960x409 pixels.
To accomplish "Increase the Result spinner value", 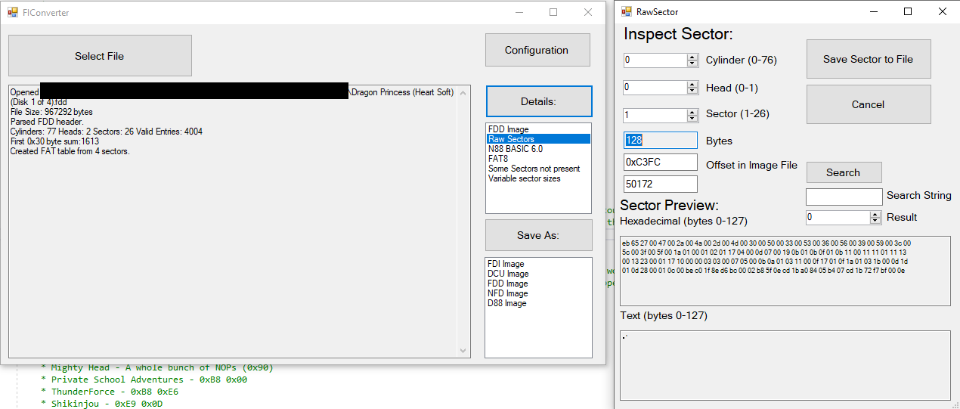I will coord(875,214).
